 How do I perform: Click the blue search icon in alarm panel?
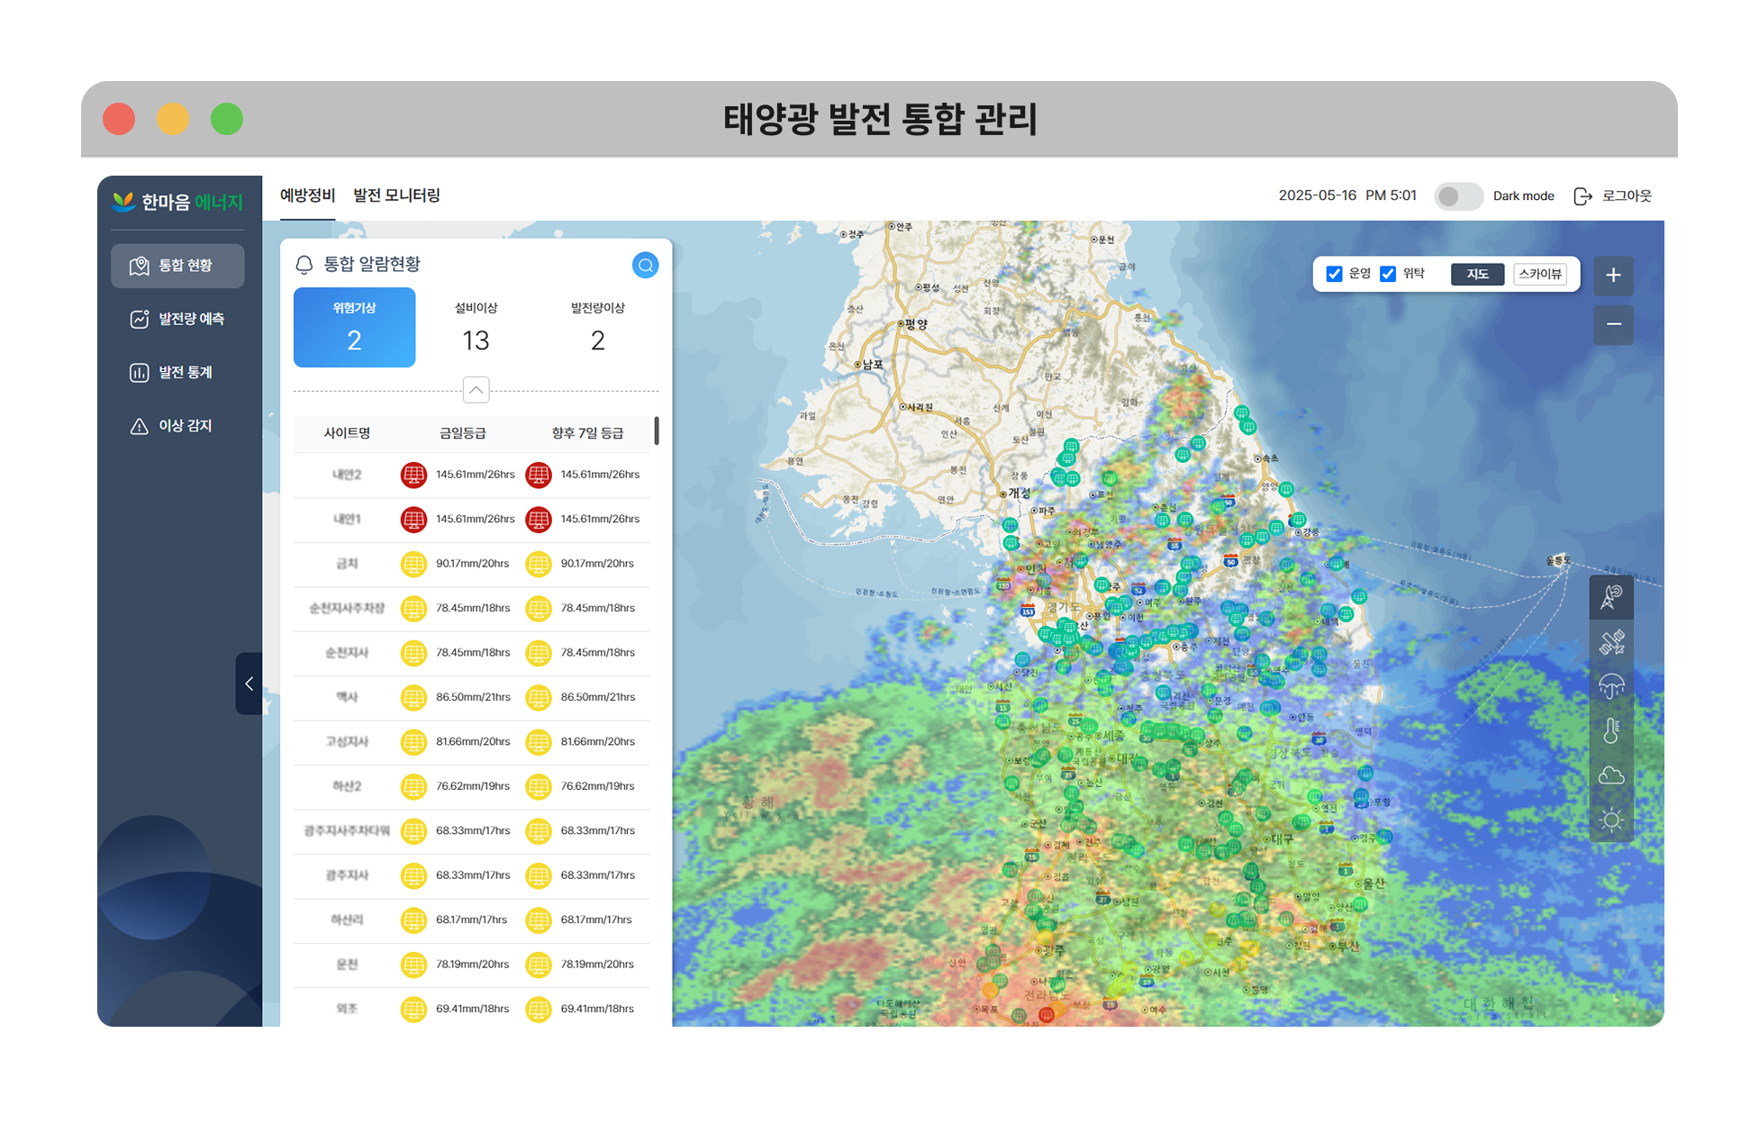pyautogui.click(x=645, y=265)
